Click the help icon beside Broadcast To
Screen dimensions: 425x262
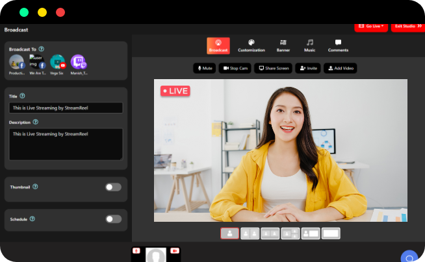tap(42, 49)
